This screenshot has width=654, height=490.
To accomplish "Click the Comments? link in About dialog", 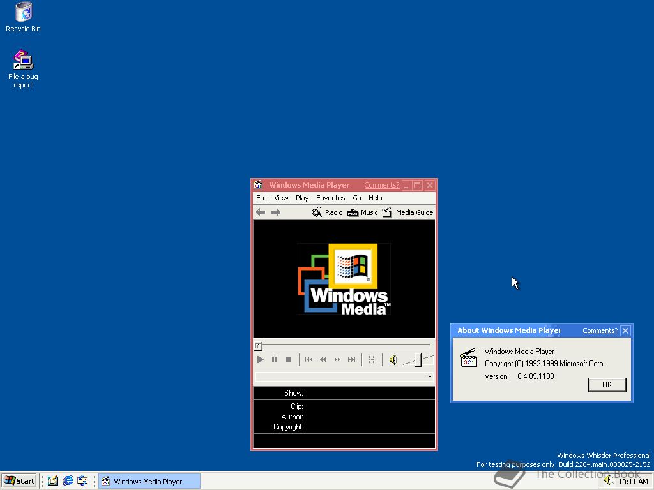I will click(600, 330).
